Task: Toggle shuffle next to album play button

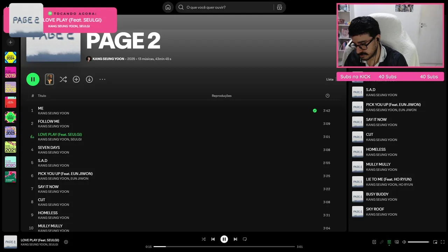Action: 63,79
